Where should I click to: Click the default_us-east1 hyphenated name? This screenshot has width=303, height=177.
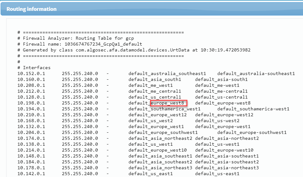pos(217,174)
